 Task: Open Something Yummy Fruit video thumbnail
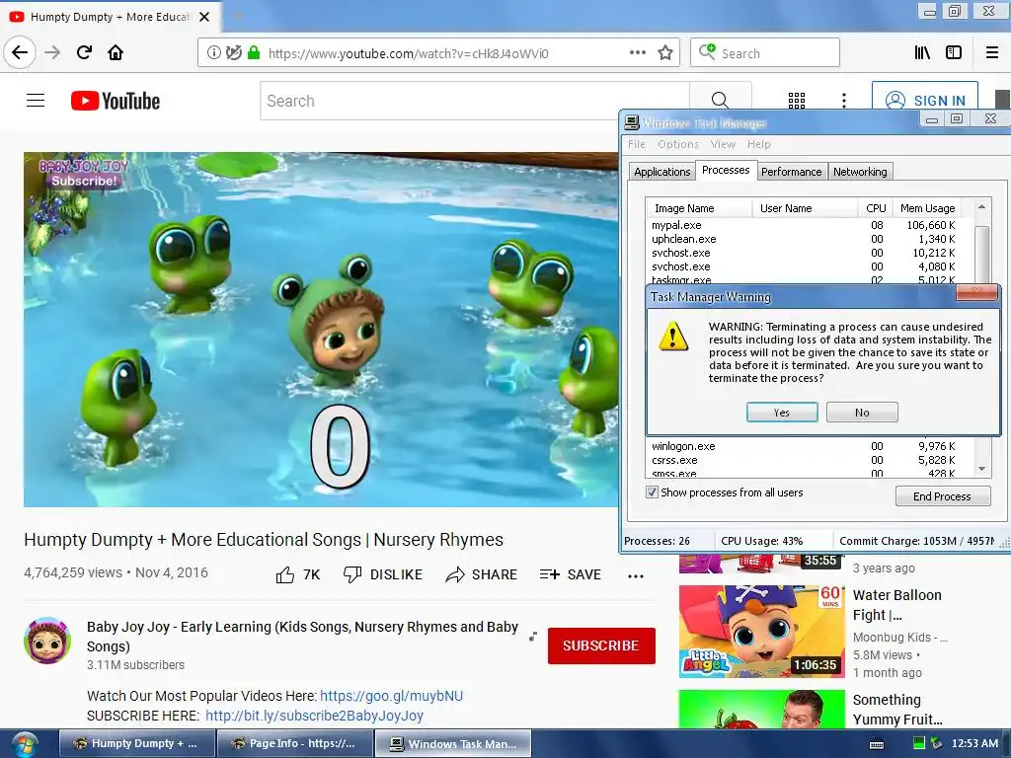coord(761,709)
